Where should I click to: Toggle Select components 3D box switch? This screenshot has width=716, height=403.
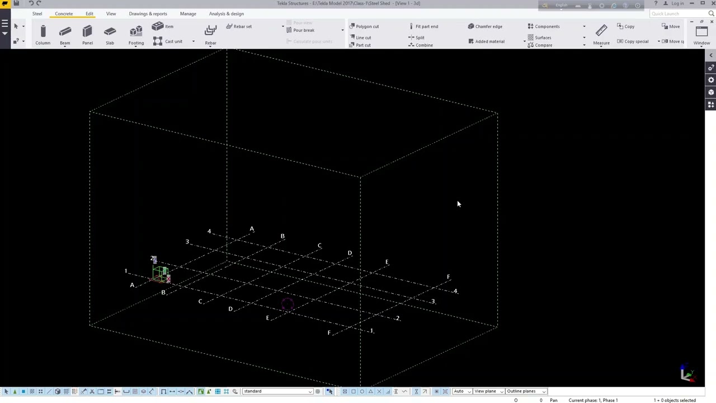tap(58, 391)
